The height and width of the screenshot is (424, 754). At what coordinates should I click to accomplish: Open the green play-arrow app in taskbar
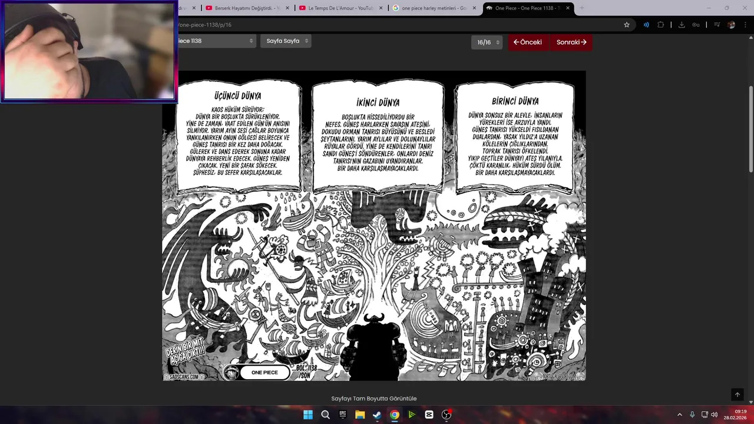pyautogui.click(x=412, y=415)
